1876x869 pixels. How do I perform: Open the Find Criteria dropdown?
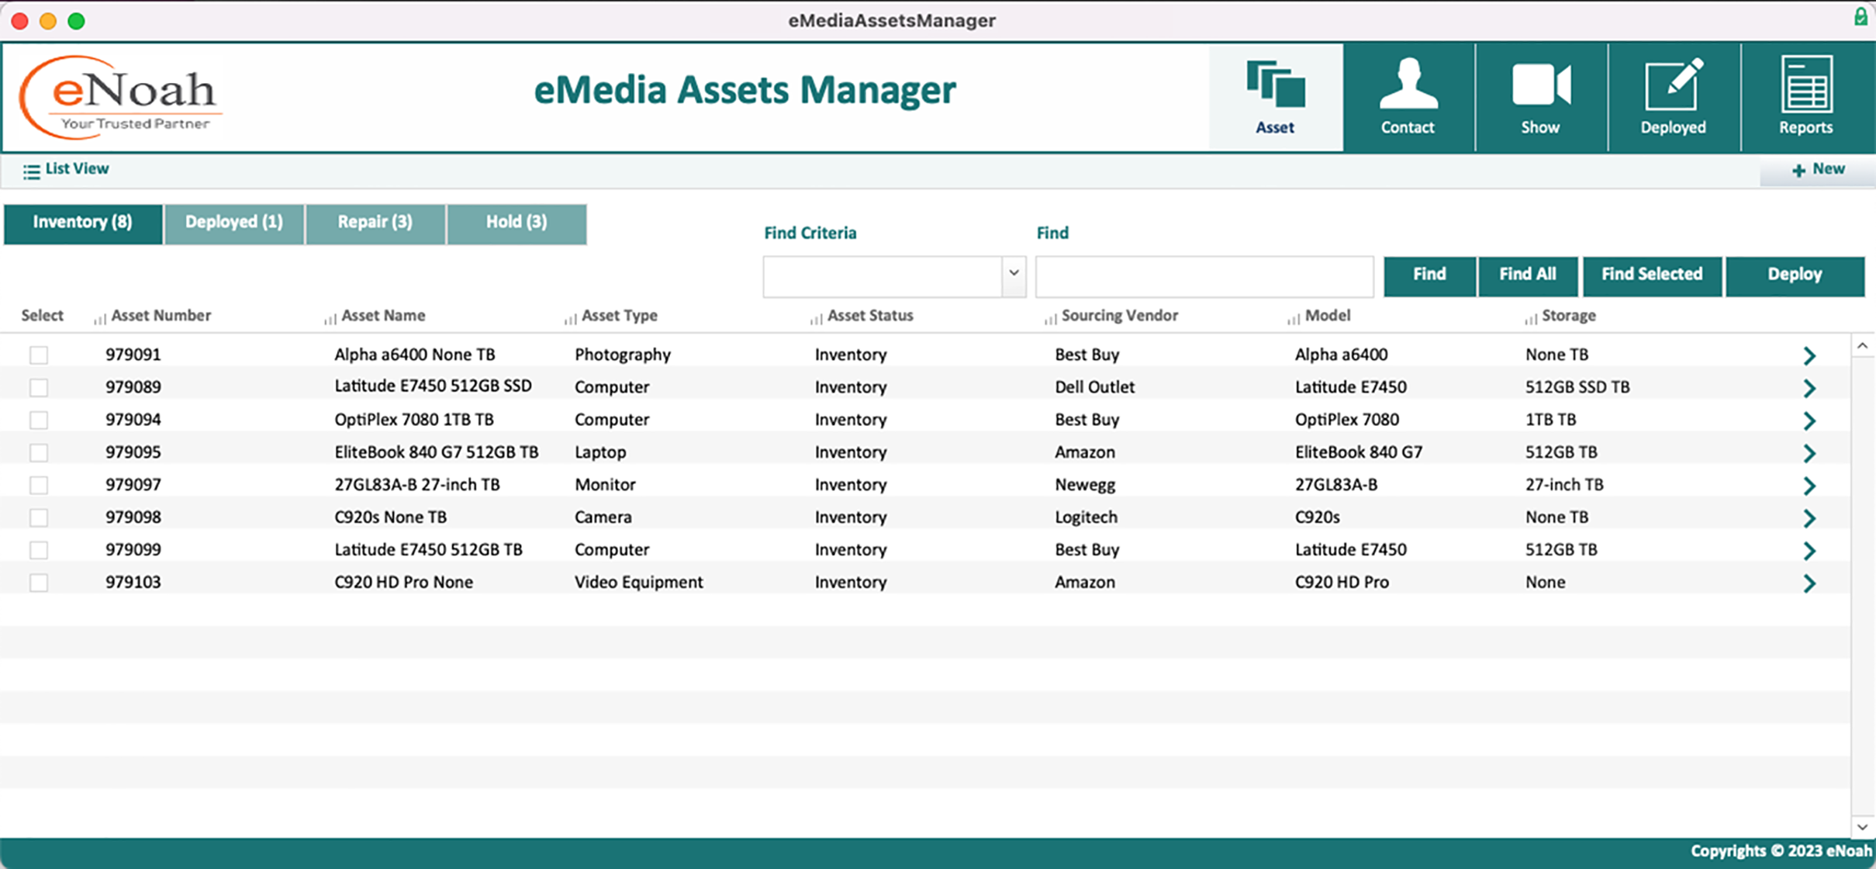[x=1013, y=275]
